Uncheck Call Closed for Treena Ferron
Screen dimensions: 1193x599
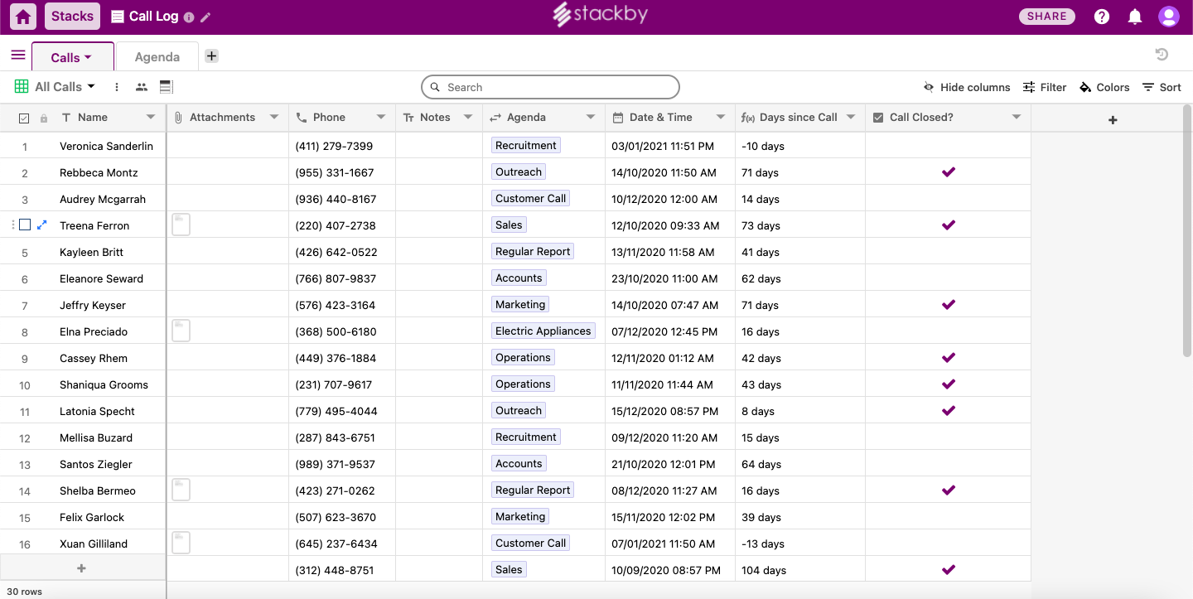click(949, 225)
